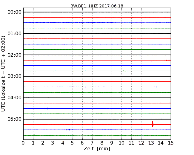Click x-axis tick label 10
This screenshot has width=194, height=155.
[x=121, y=143]
